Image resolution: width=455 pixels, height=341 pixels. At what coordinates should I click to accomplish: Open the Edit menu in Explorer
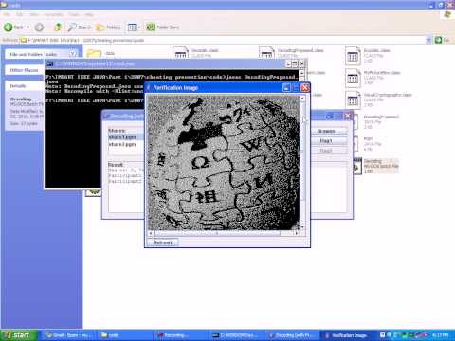tap(19, 14)
